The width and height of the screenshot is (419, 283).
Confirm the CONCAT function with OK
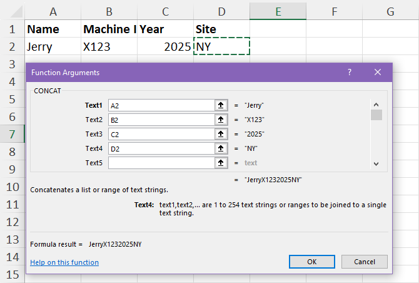312,262
